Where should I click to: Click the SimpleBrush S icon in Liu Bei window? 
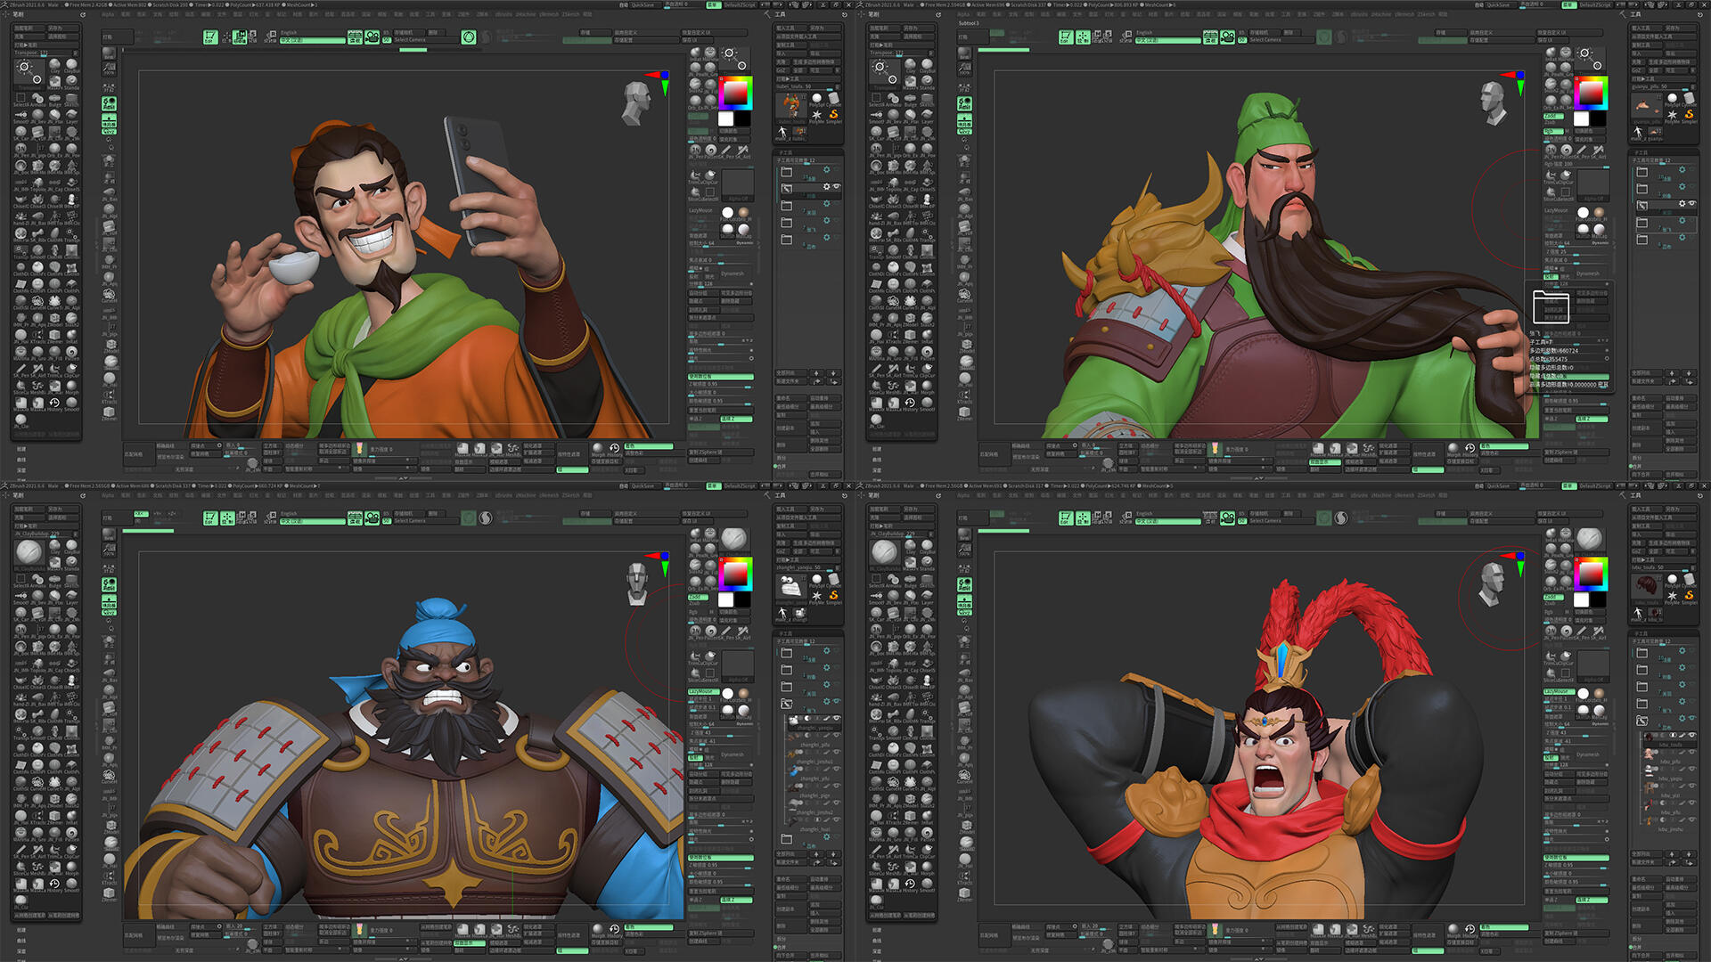coord(833,115)
